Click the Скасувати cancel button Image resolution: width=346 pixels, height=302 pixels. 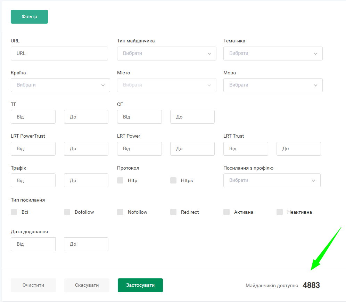(87, 285)
